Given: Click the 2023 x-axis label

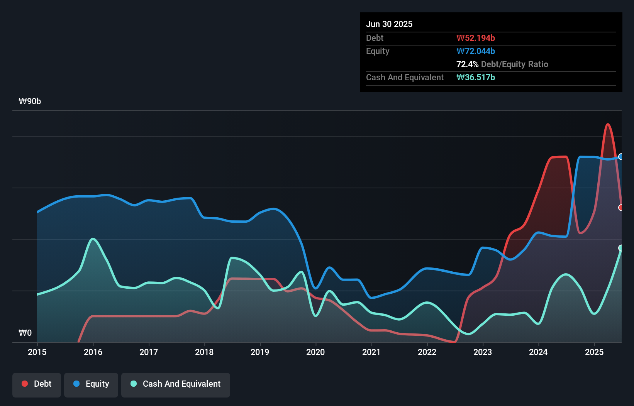Looking at the screenshot, I should tap(483, 352).
